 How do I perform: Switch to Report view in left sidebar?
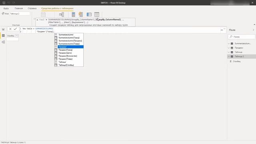coord(3,29)
